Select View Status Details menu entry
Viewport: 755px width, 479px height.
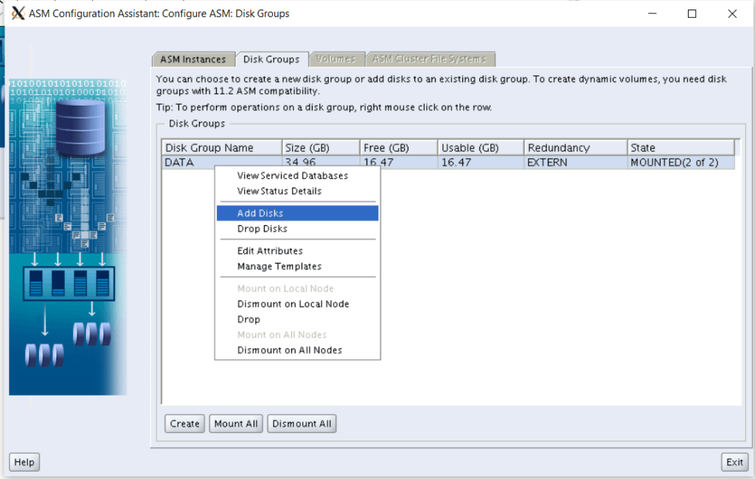click(x=279, y=191)
